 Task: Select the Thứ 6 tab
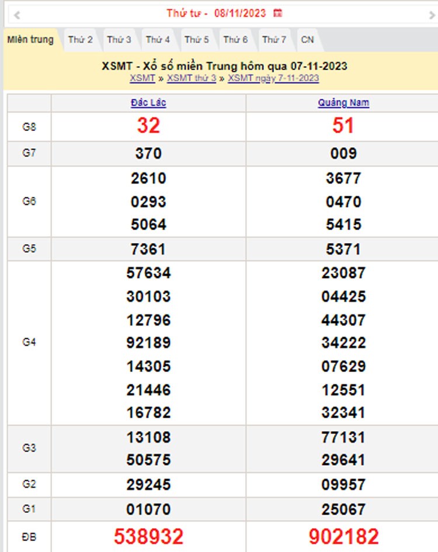pyautogui.click(x=235, y=40)
